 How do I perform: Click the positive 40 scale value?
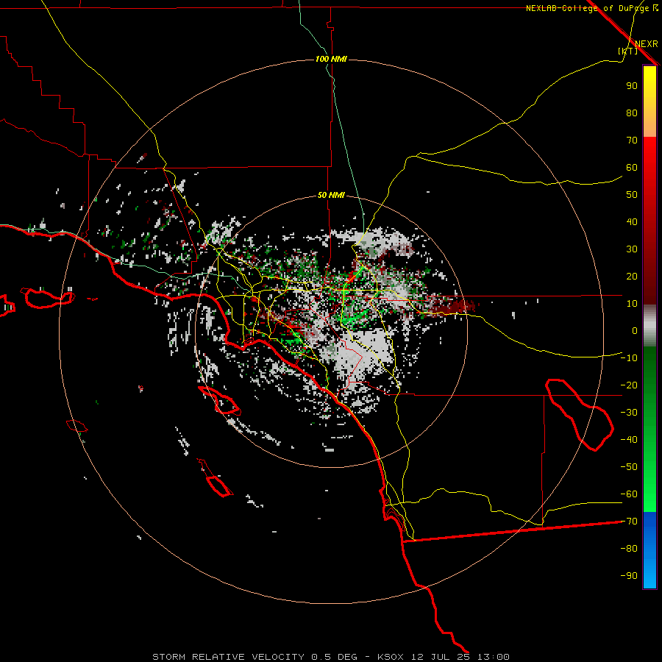632,222
